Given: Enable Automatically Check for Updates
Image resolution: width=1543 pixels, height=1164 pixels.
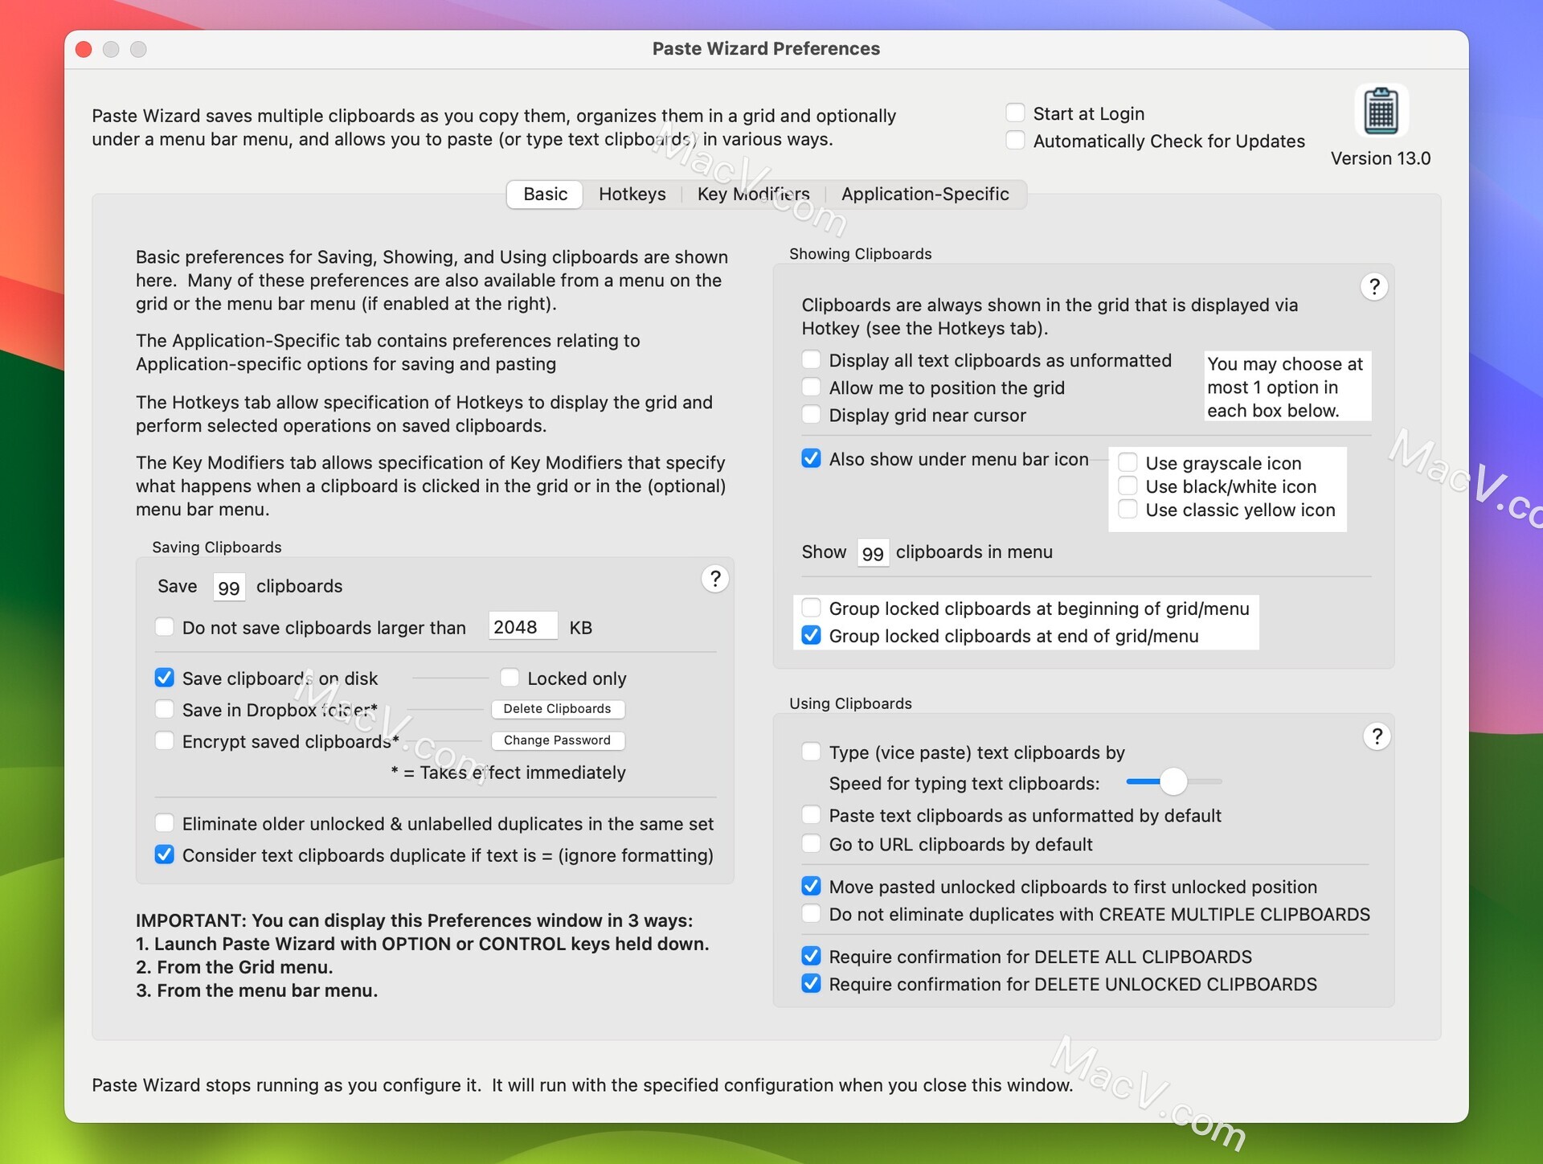Looking at the screenshot, I should click(x=1016, y=140).
